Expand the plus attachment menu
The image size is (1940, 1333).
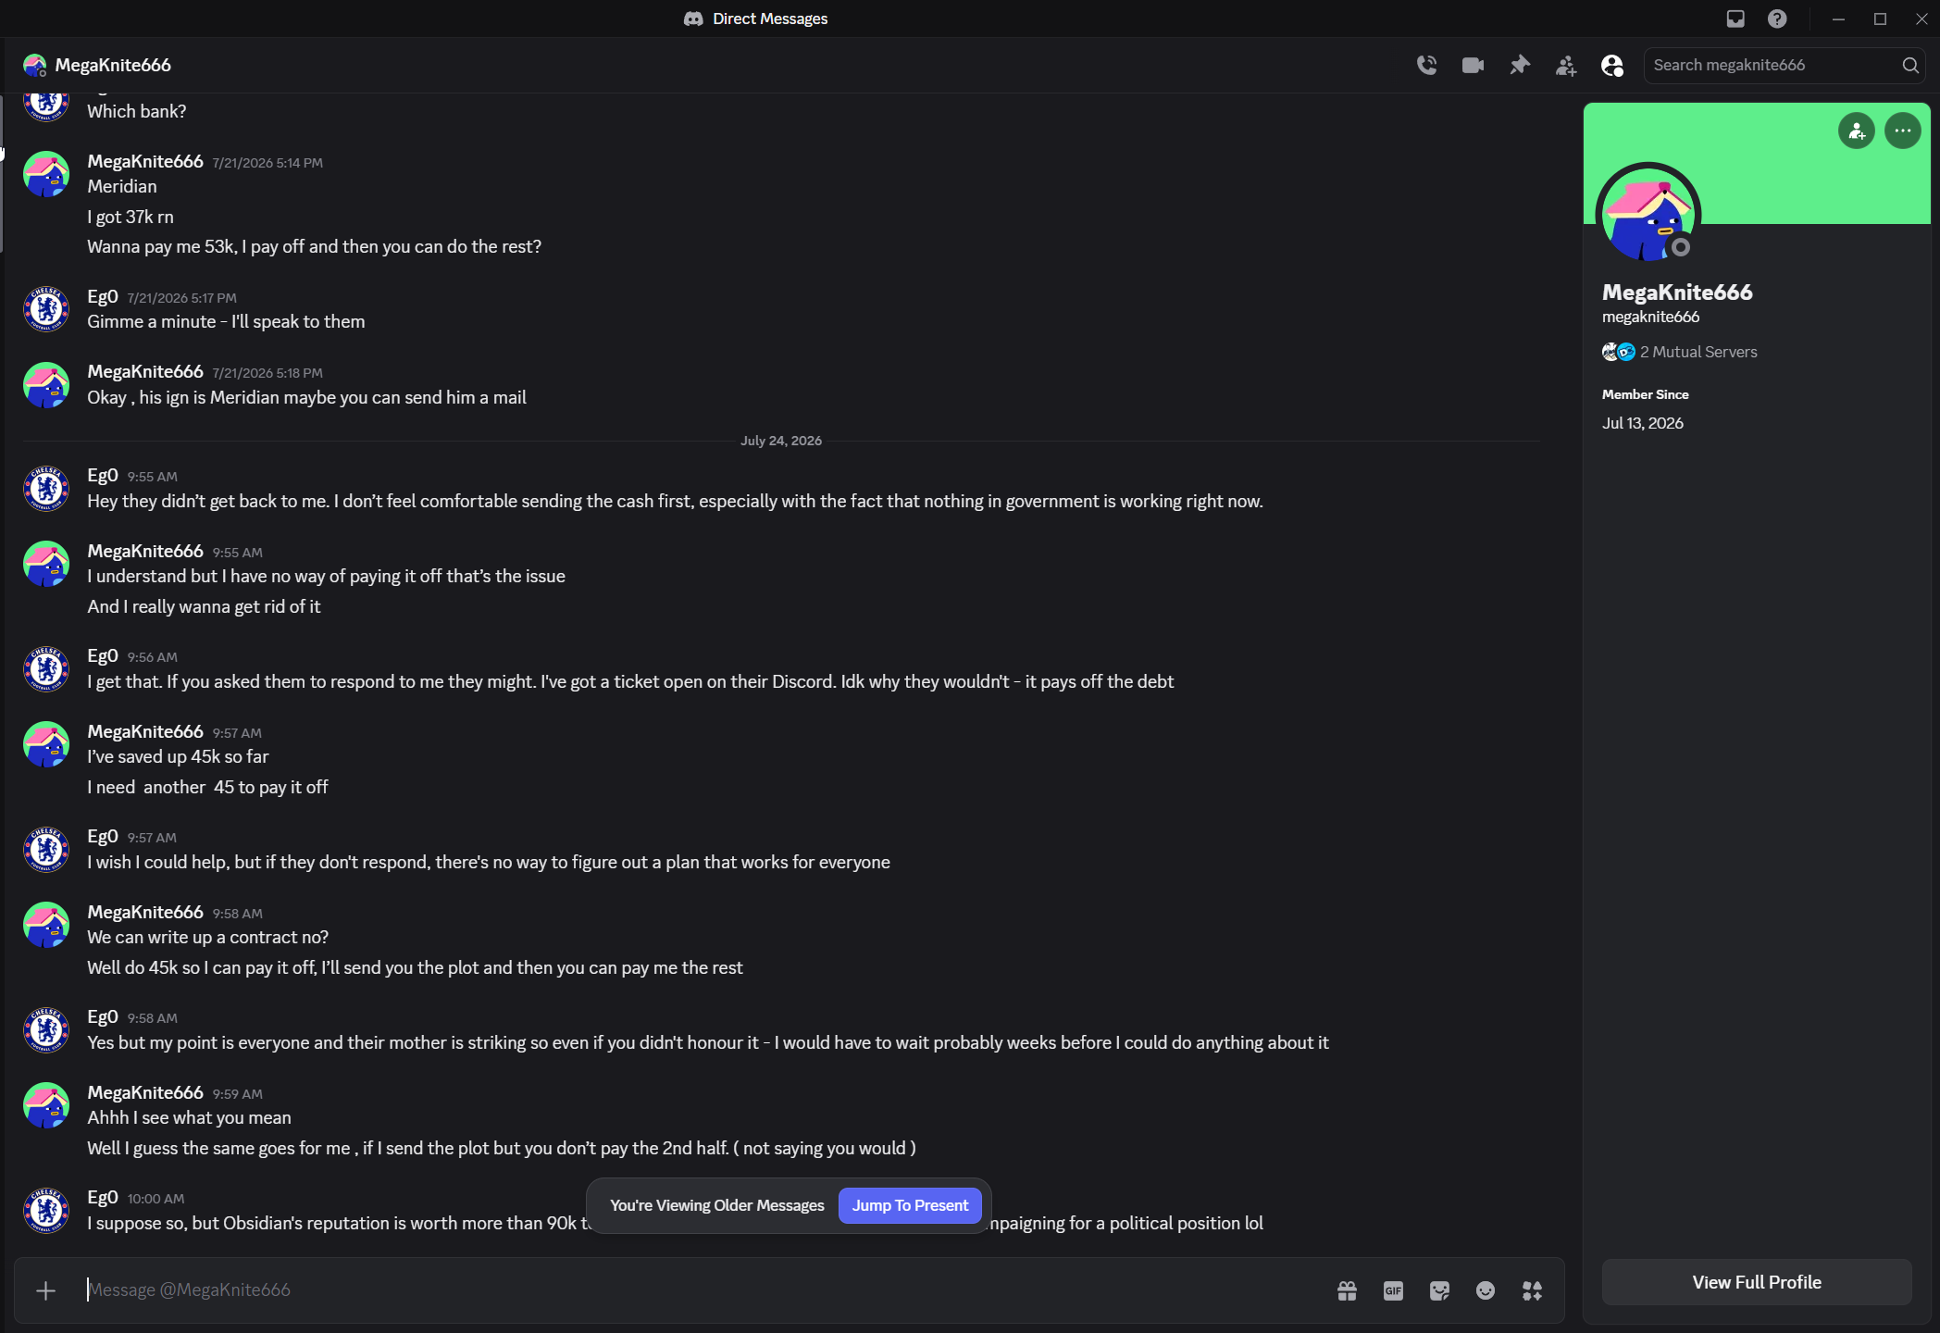point(45,1290)
